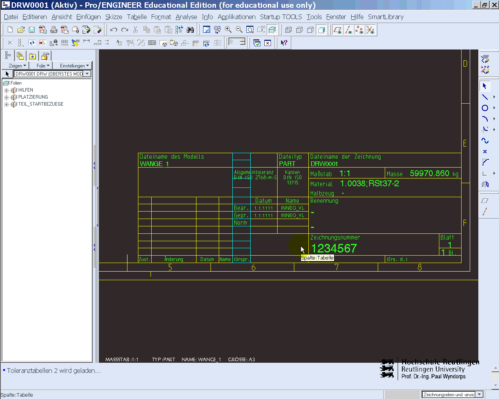Open the DRW0001.DRW model selector dropdown
This screenshot has width=499, height=399.
[87, 74]
